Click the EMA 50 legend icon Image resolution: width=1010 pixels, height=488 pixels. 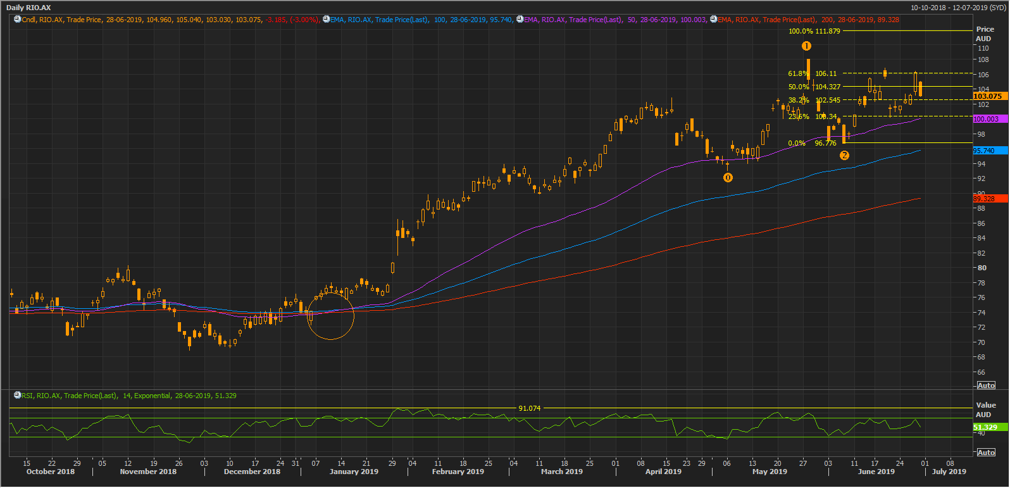pyautogui.click(x=520, y=20)
